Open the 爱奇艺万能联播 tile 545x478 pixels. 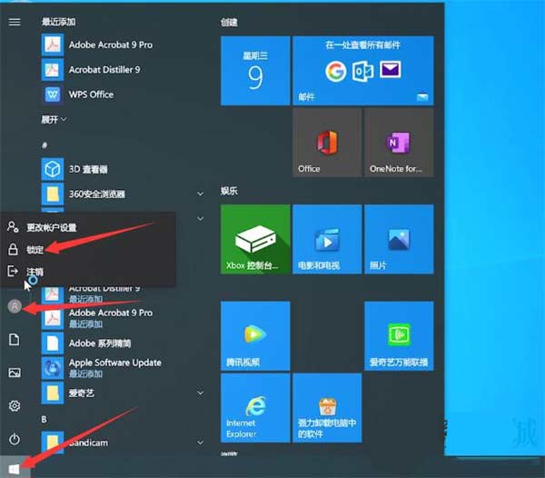[399, 336]
